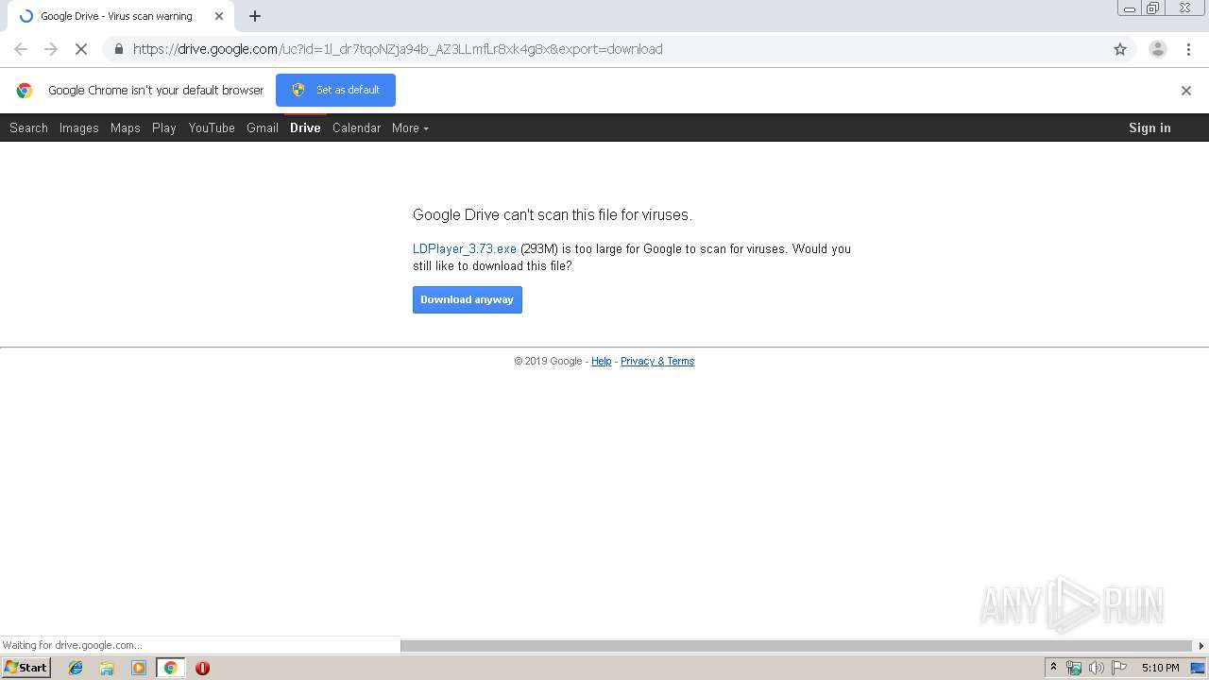Click the Show desktop tray icon
Image resolution: width=1209 pixels, height=680 pixels.
(1198, 668)
